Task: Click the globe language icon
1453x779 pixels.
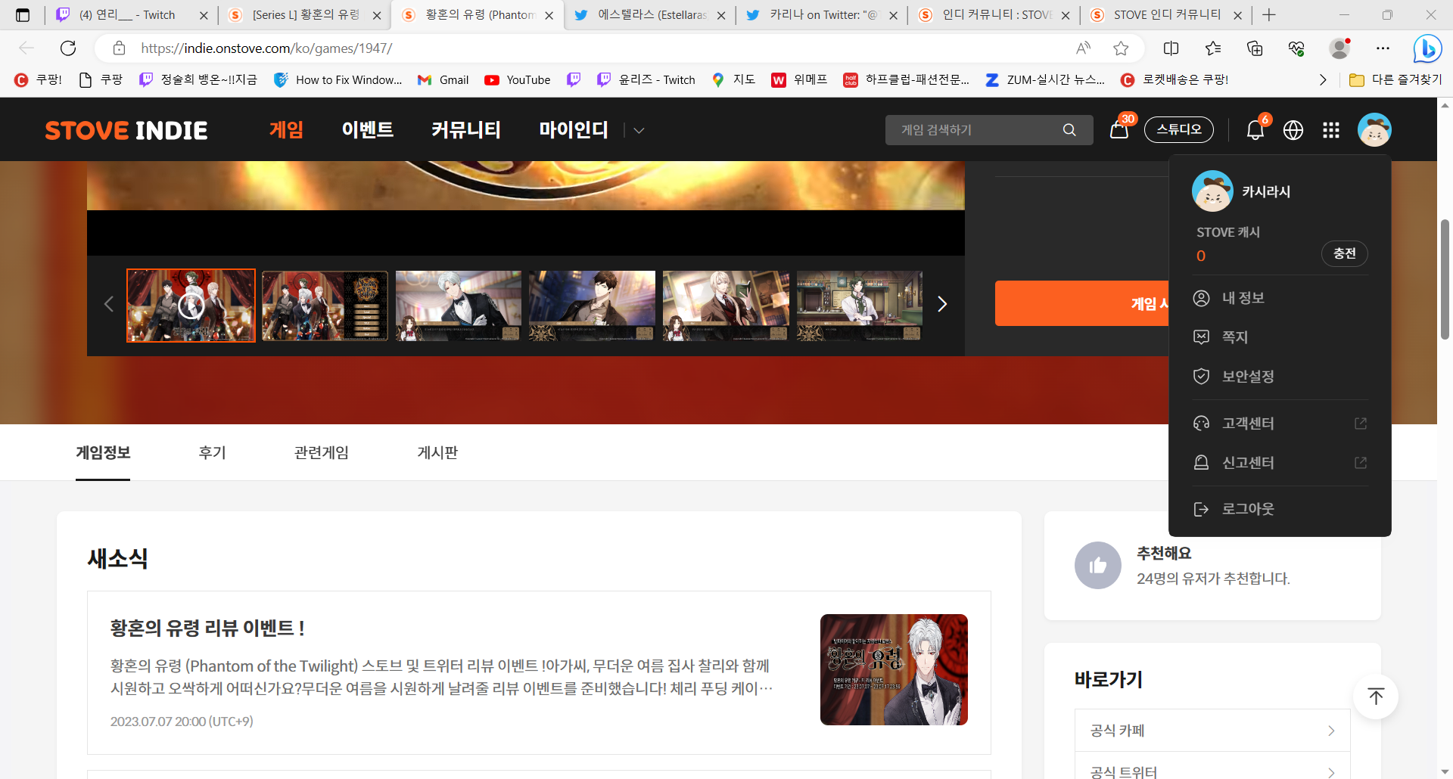Action: click(1293, 130)
